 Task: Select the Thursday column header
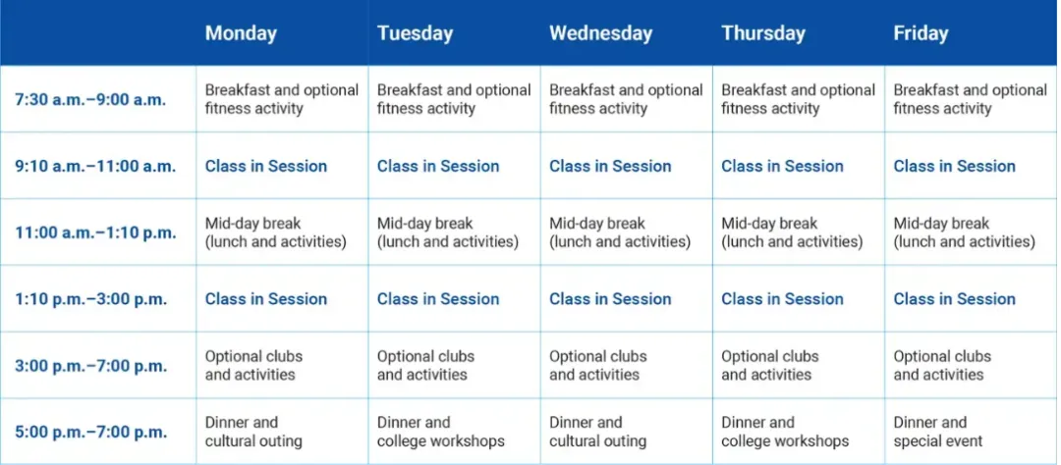click(x=763, y=33)
